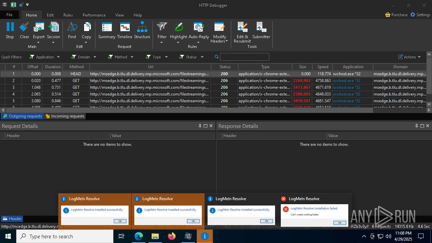Expand the Session dropdown arrow

click(x=53, y=43)
